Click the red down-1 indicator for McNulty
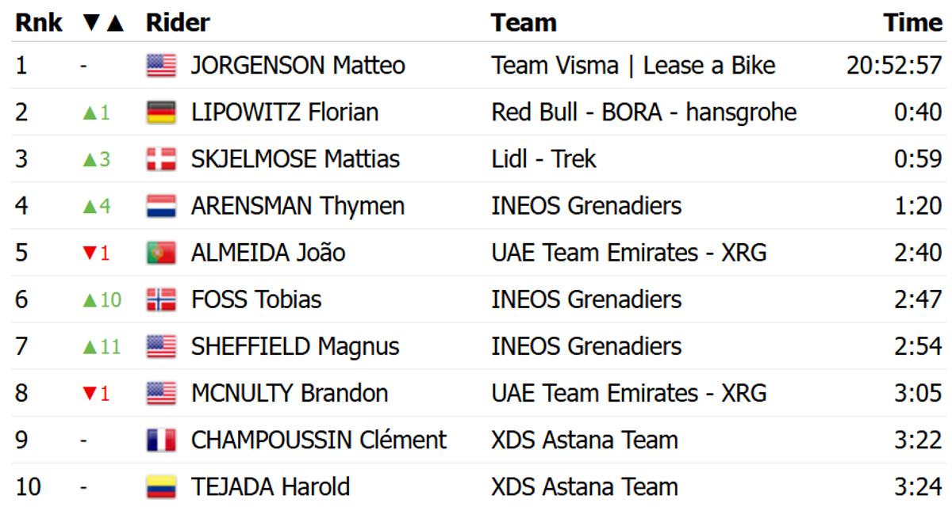Screen dimensions: 952x507 [96, 393]
